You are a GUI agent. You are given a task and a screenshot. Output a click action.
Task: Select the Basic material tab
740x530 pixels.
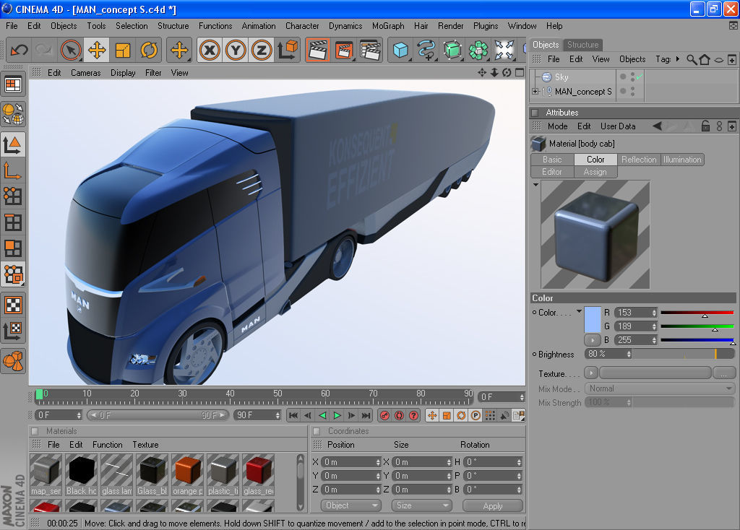click(552, 160)
